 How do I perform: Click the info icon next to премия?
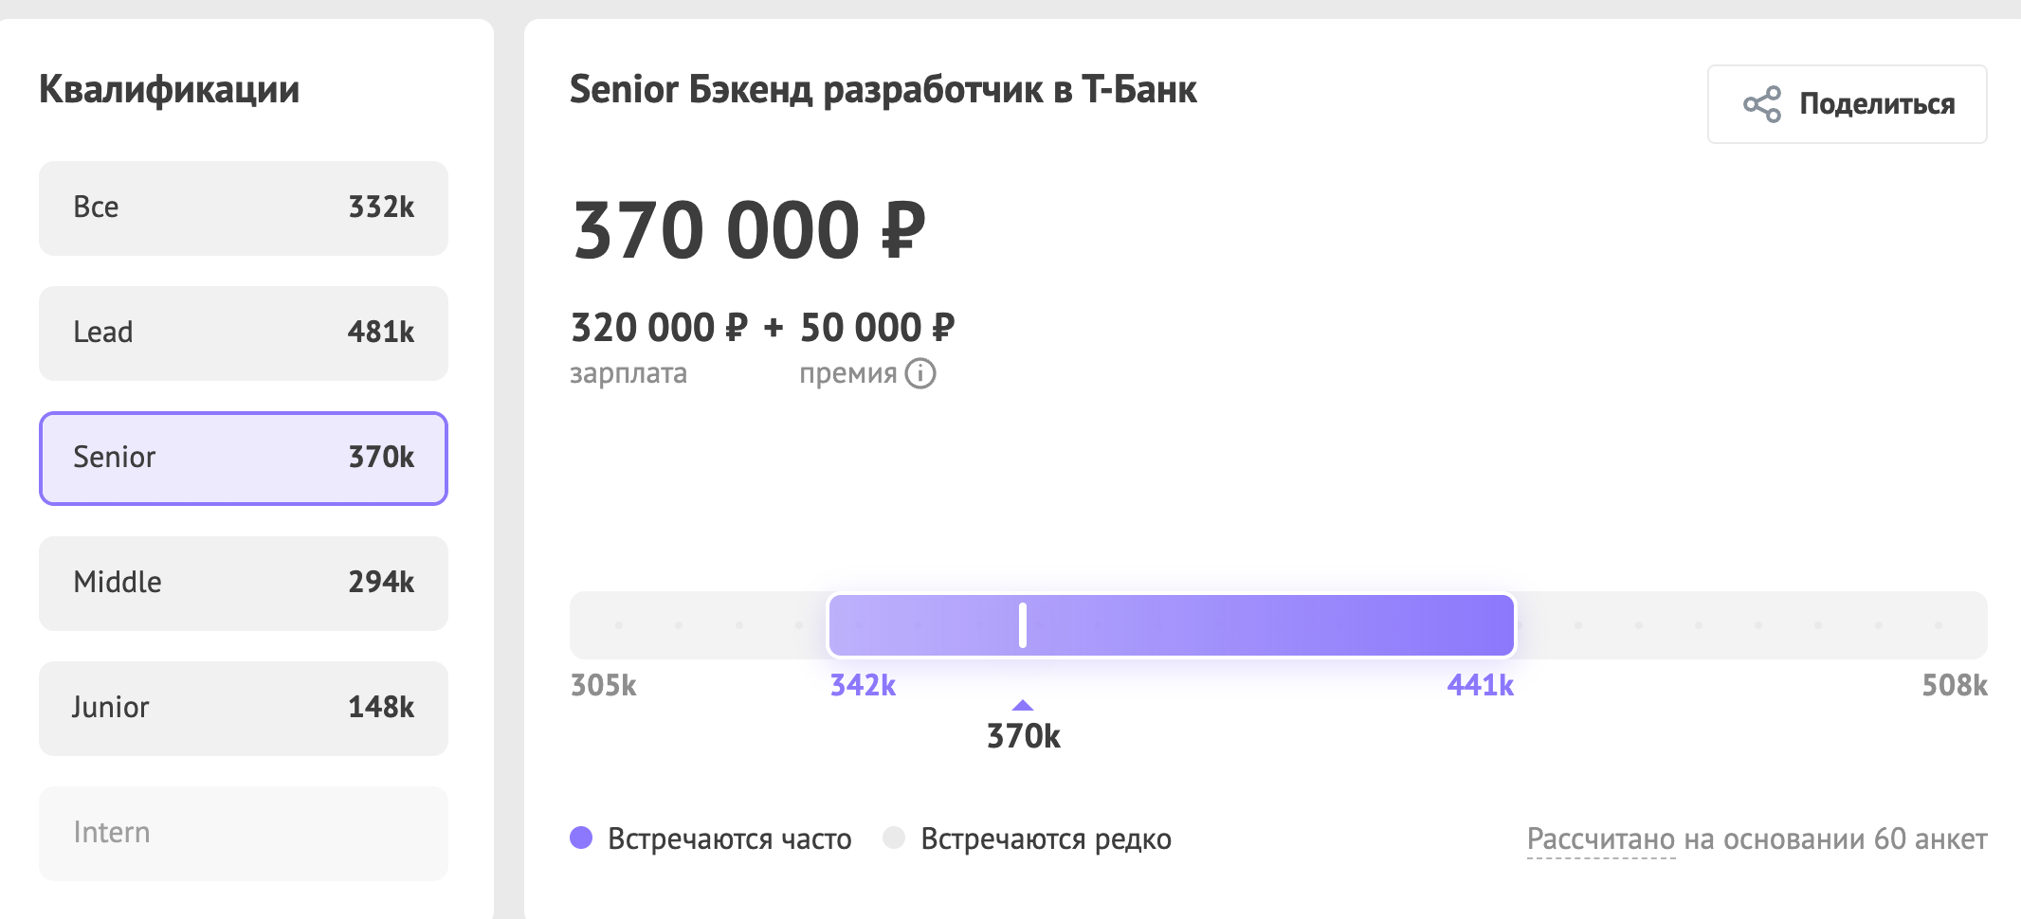coord(919,373)
